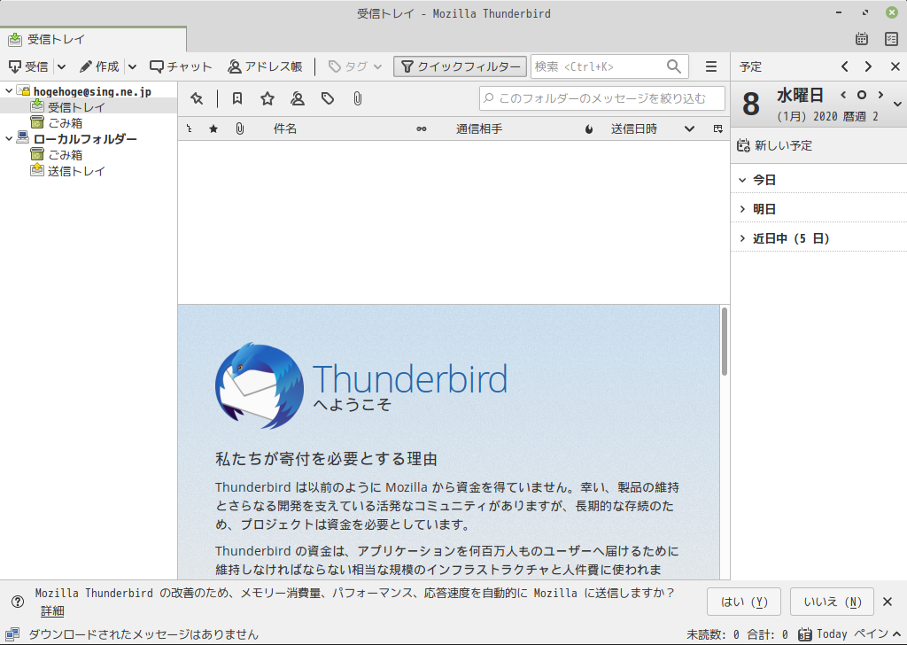Toggle the starred messages filter icon
The image size is (907, 645).
tap(267, 99)
